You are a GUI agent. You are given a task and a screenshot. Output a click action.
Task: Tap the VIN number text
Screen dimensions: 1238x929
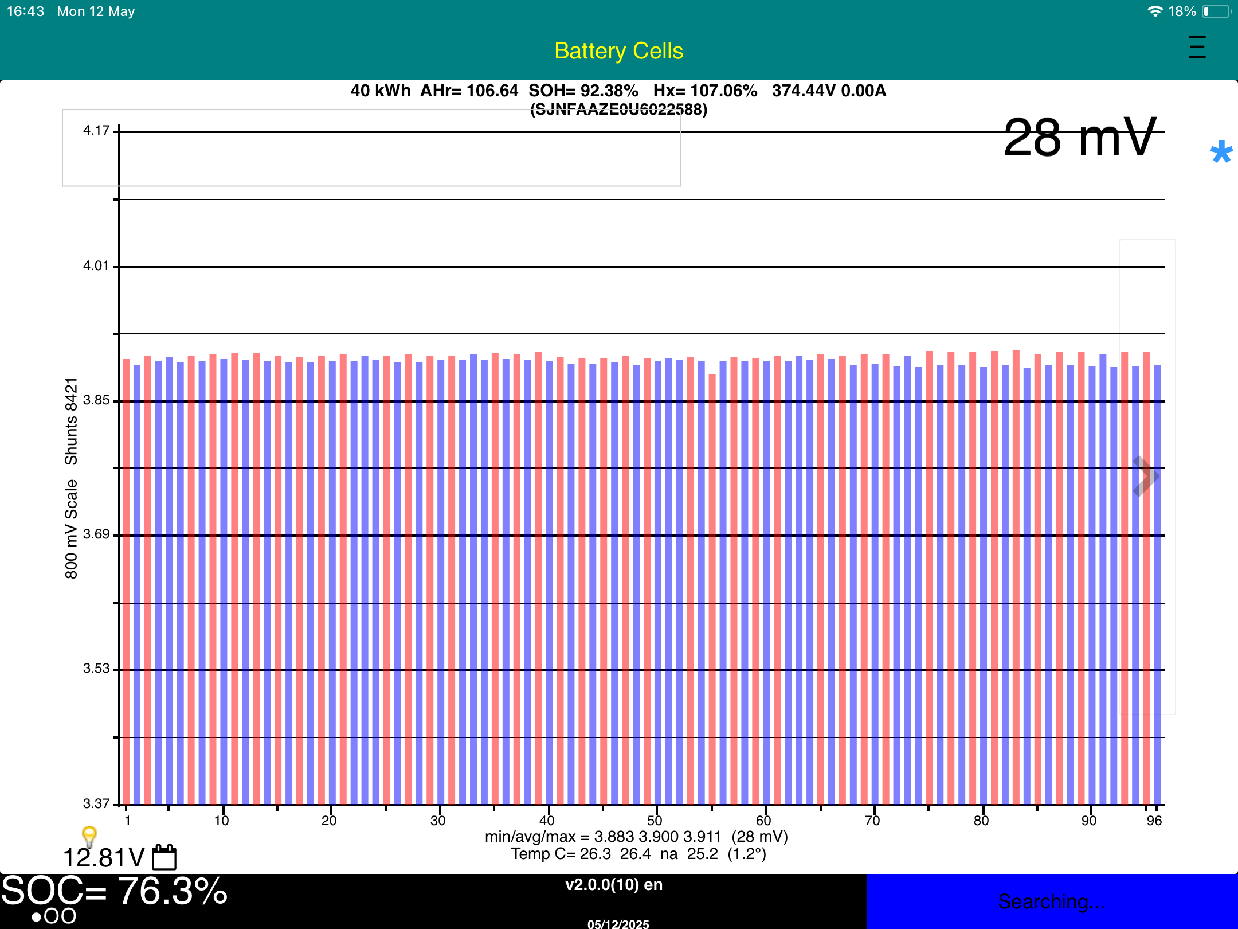click(x=618, y=110)
